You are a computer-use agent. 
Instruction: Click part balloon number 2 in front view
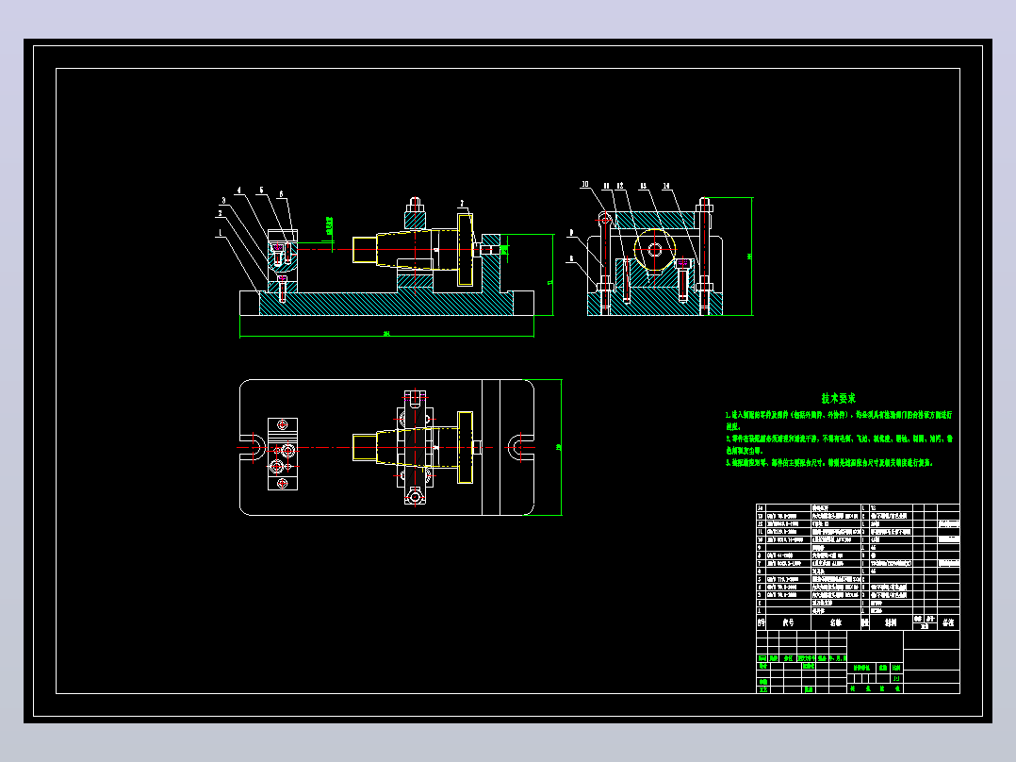coord(221,213)
